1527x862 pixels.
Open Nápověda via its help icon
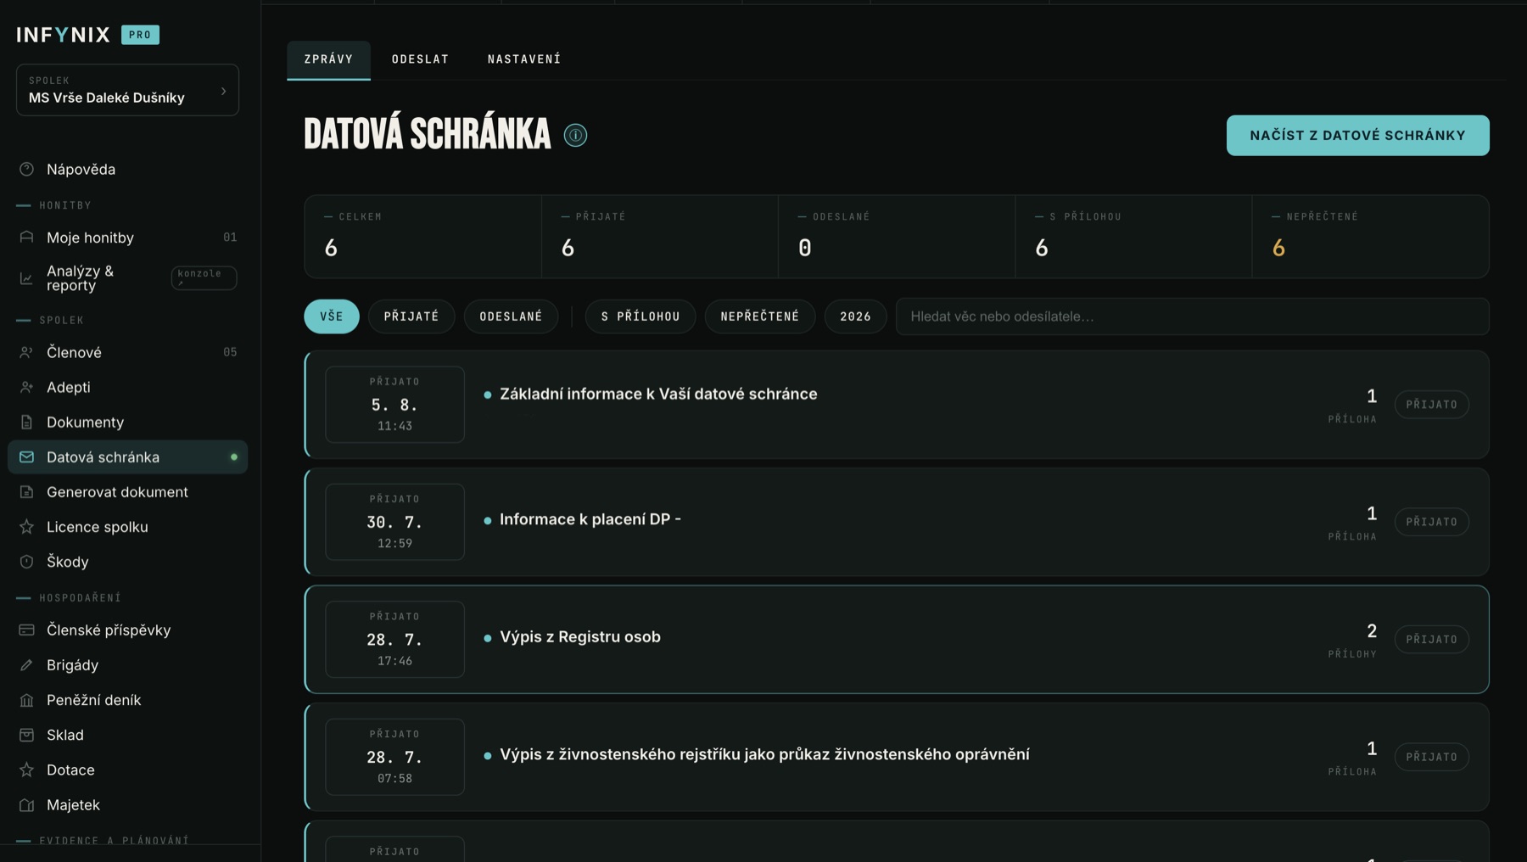click(26, 169)
